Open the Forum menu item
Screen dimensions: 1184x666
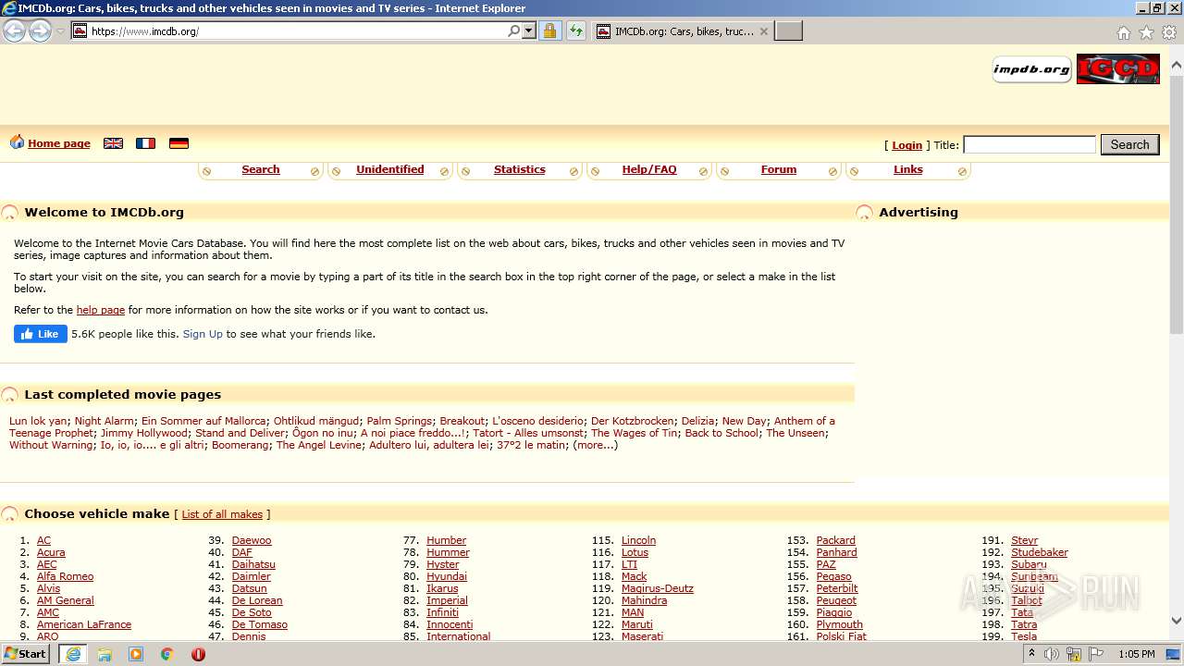click(x=779, y=169)
